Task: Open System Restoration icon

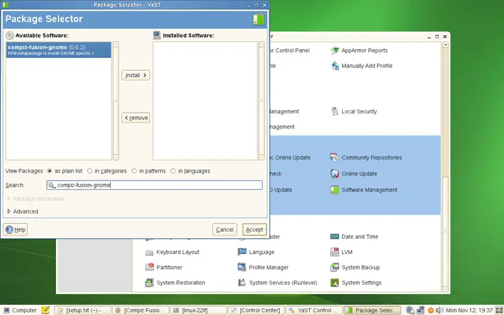Action: (149, 282)
